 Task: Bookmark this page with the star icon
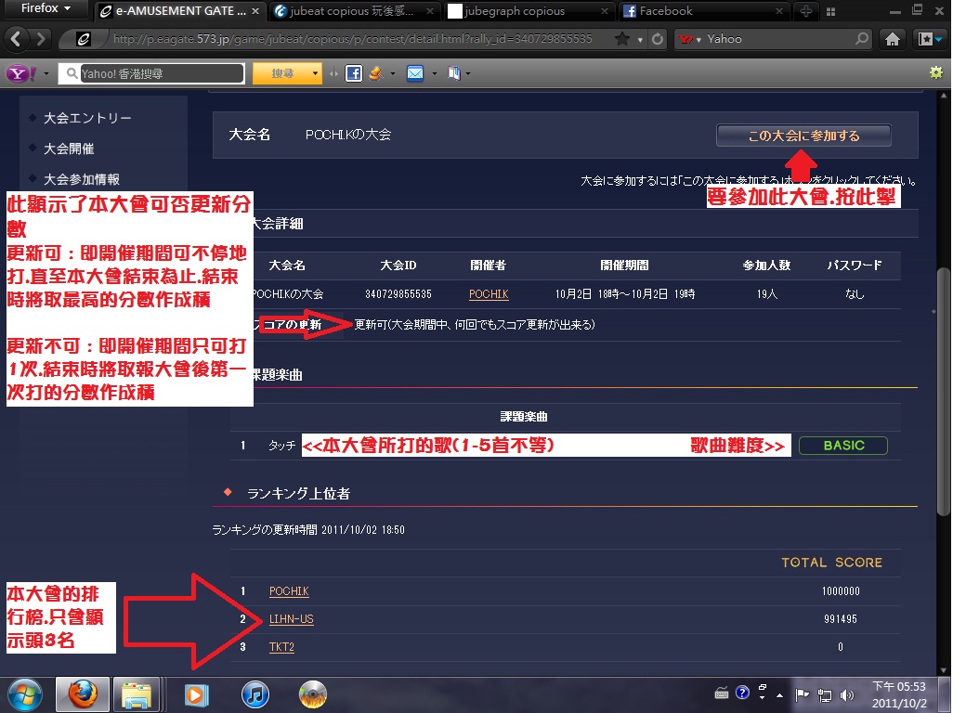coord(620,40)
